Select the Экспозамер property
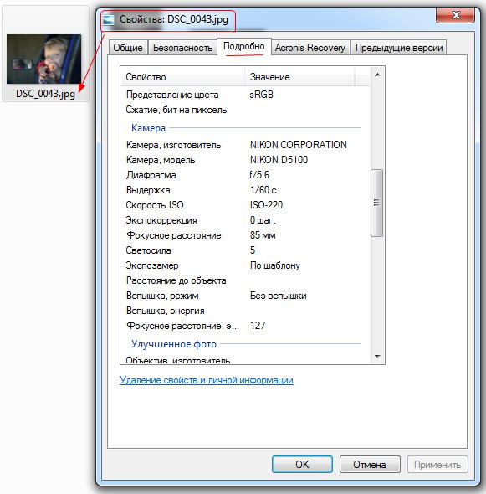Image resolution: width=486 pixels, height=494 pixels. click(x=152, y=265)
